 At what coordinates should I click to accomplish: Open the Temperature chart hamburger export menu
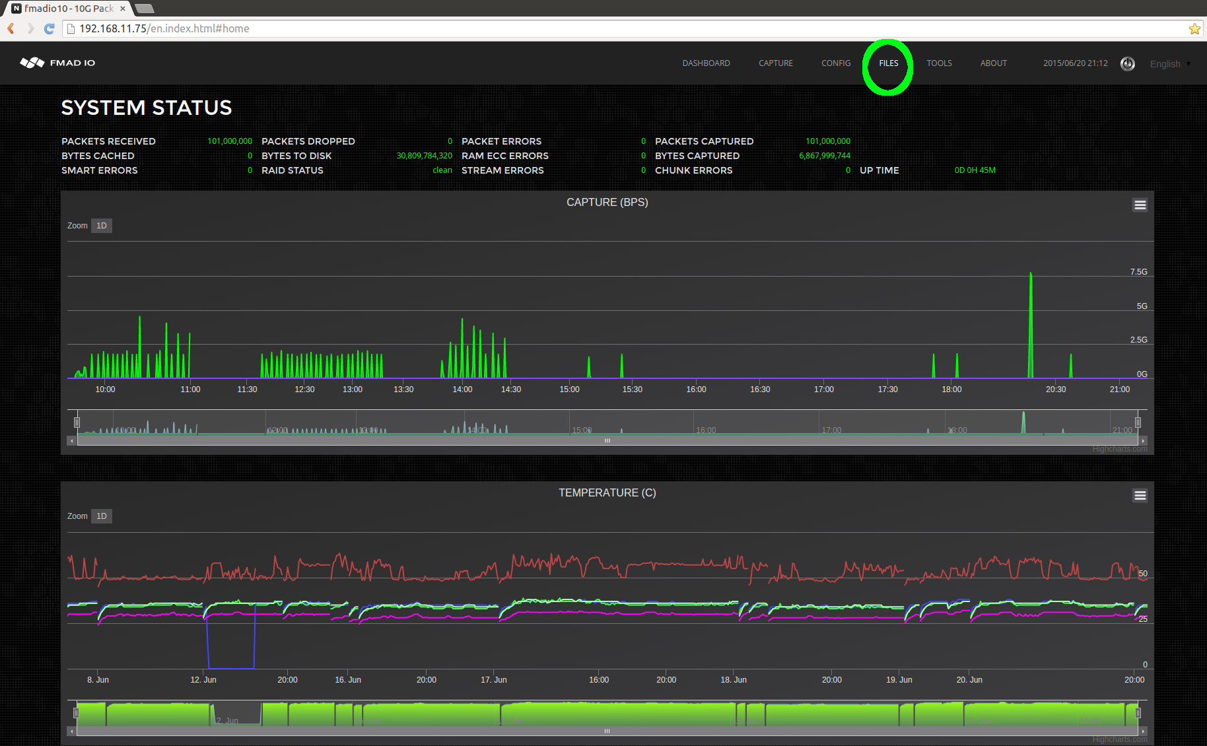coord(1140,495)
